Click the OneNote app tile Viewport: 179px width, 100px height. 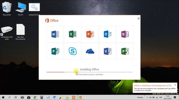(125, 34)
